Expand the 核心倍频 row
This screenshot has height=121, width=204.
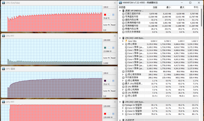click(123, 96)
